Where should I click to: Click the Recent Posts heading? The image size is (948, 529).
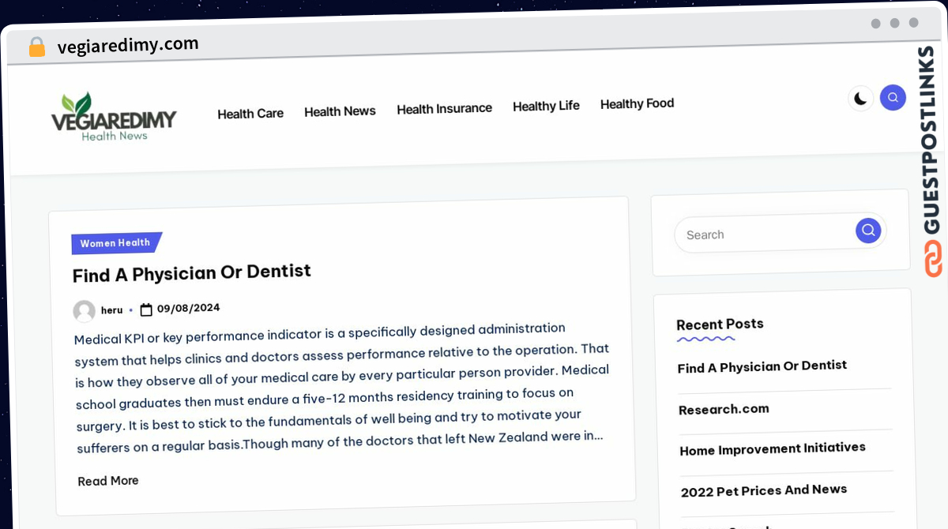[x=720, y=324]
